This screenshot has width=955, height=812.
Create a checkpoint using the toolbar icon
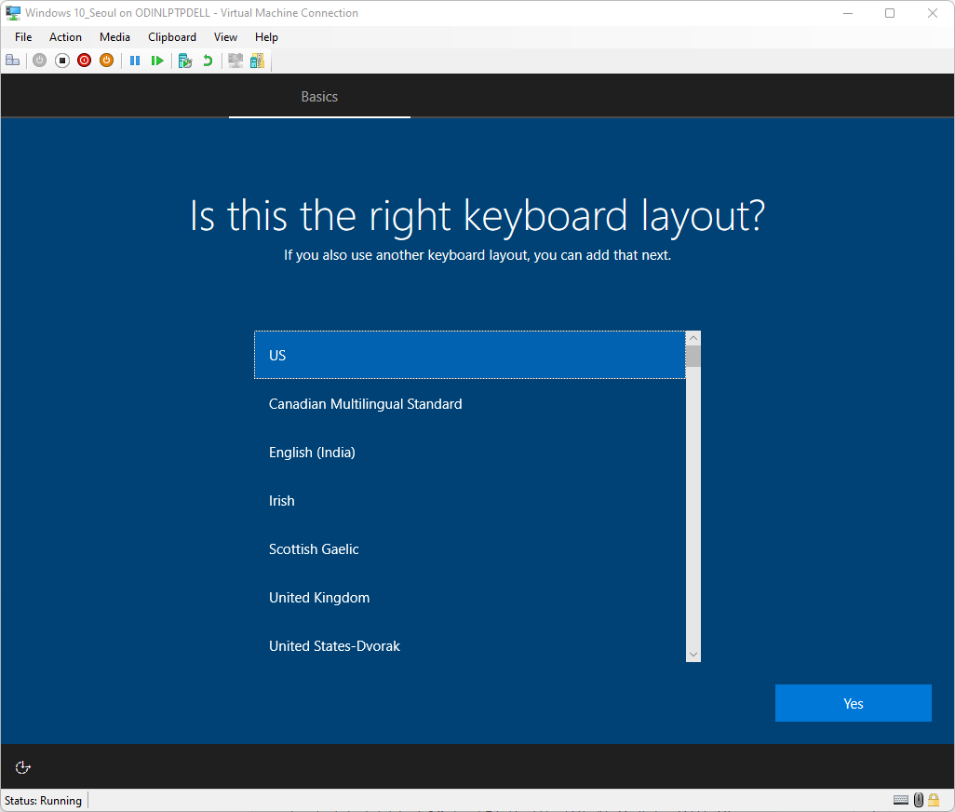pyautogui.click(x=185, y=61)
